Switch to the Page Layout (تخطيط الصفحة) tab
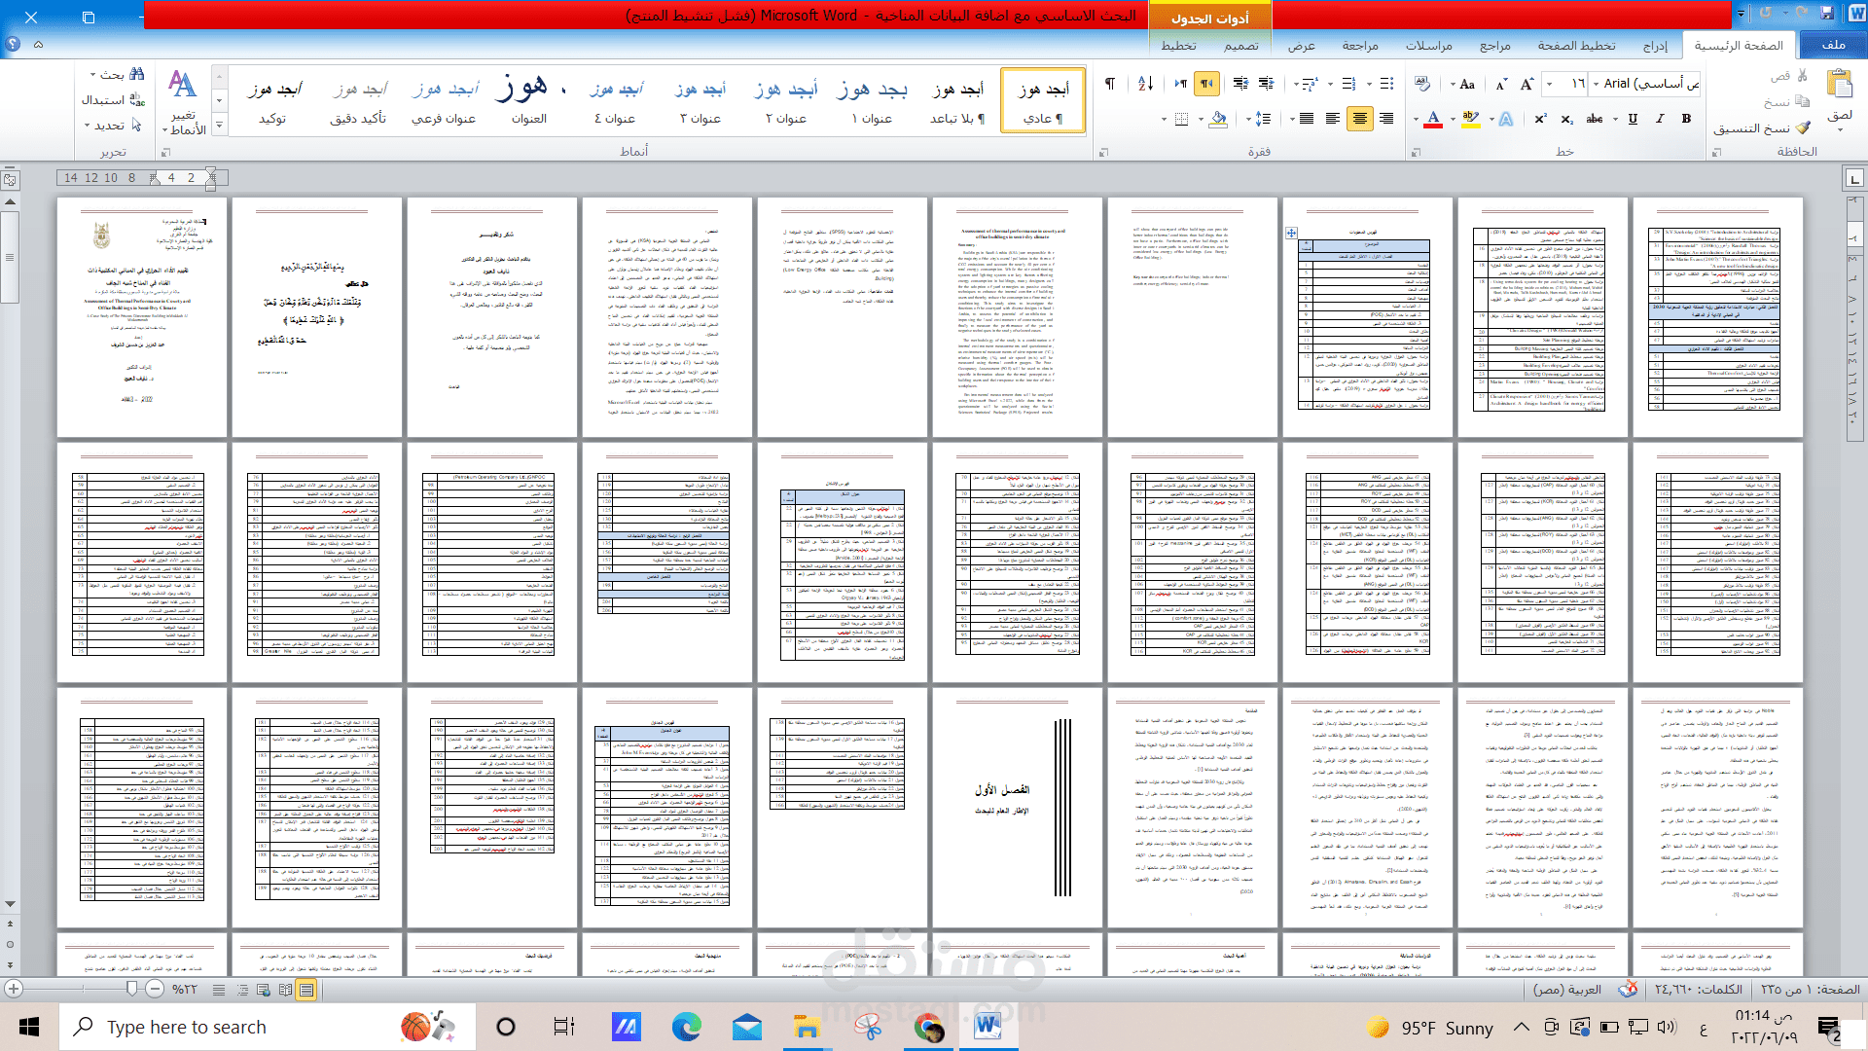Screen dimensions: 1868x1051 click(1576, 45)
